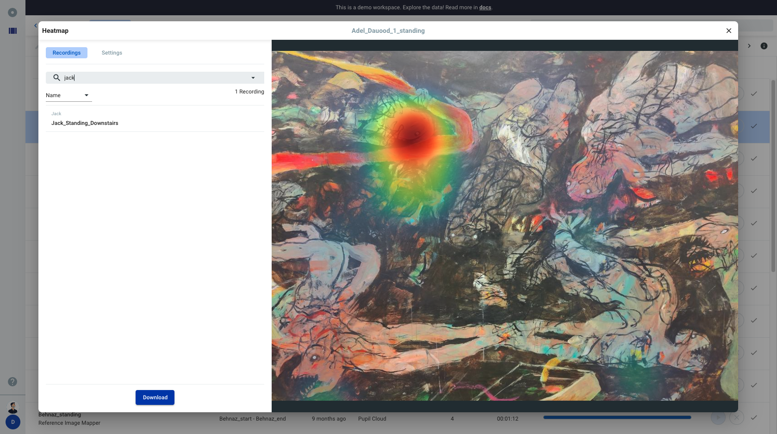Image resolution: width=777 pixels, height=434 pixels.
Task: Click the back arrow at top left
Action: [x=36, y=25]
